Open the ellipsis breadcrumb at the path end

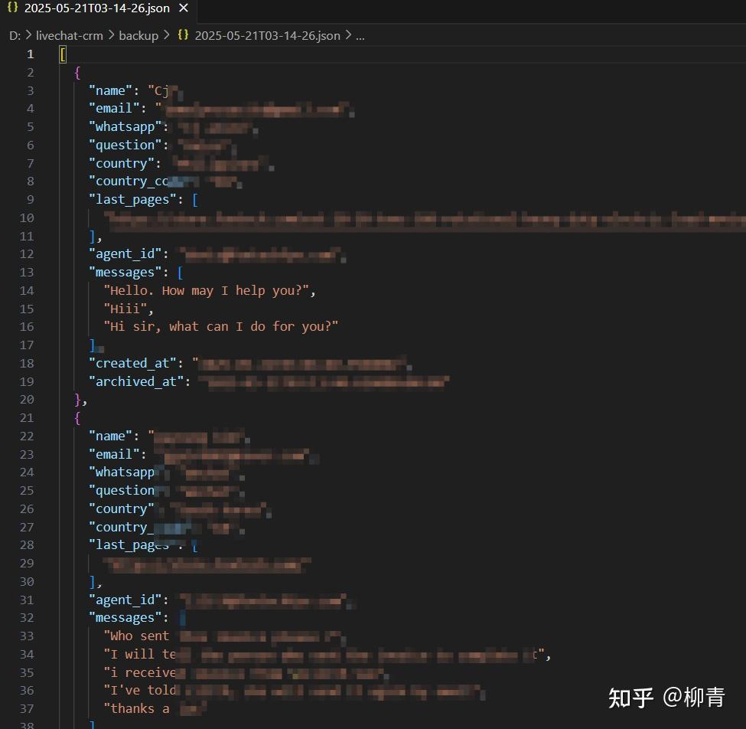coord(359,35)
